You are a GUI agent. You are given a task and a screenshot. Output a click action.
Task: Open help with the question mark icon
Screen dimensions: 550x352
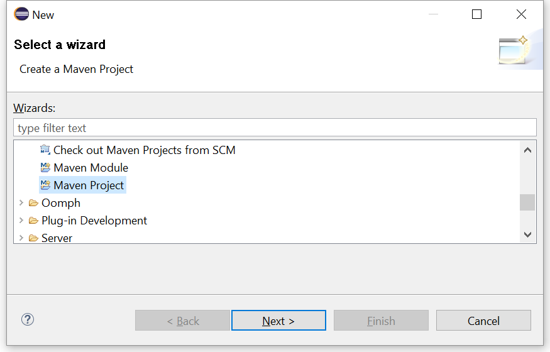pyautogui.click(x=28, y=319)
